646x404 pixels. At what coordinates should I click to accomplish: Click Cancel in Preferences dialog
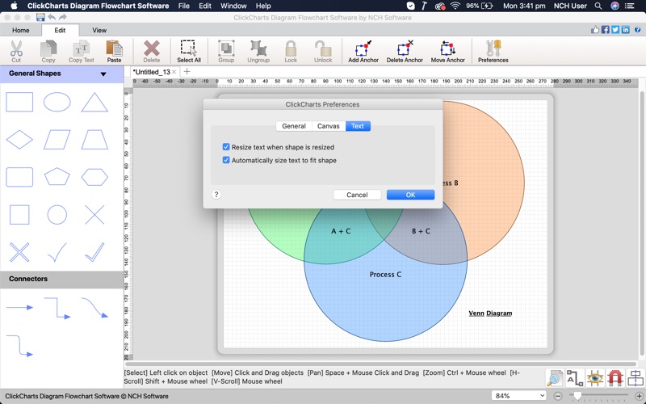357,195
